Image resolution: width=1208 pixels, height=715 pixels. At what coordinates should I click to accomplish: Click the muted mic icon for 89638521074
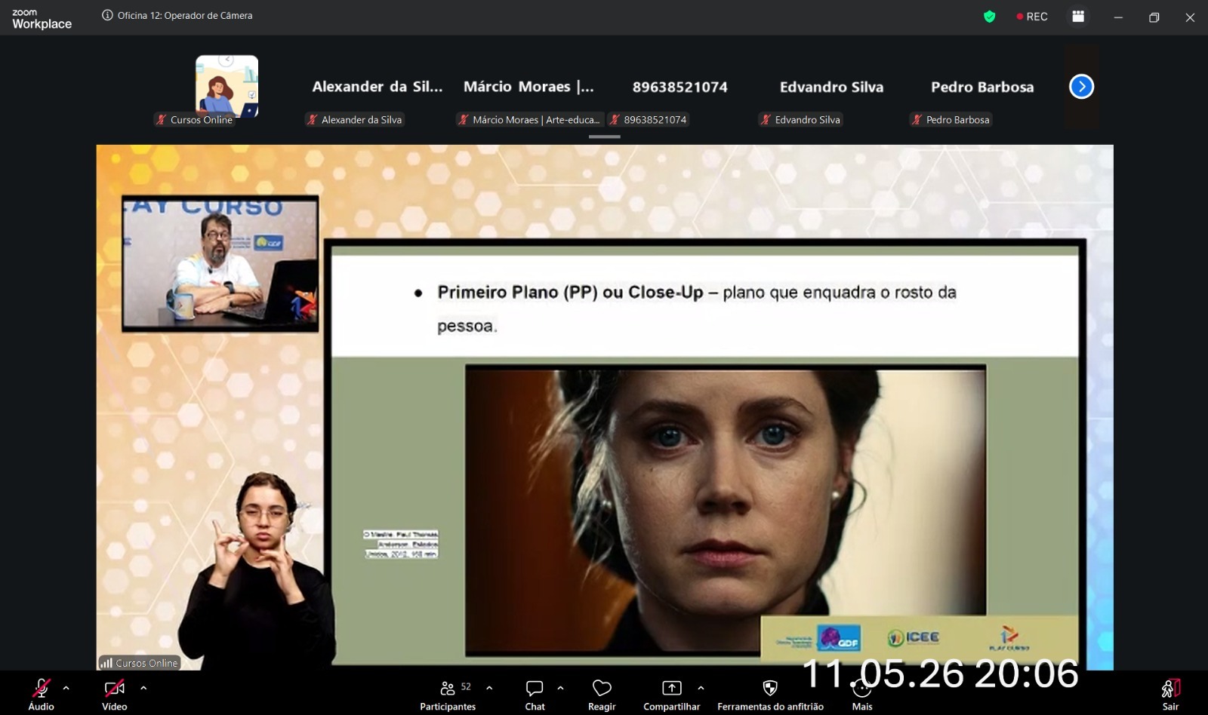tap(615, 119)
